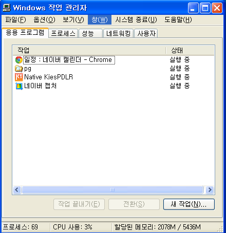226x233 pixels.
Task: Switch to the 성능 tab
Action: [x=90, y=33]
